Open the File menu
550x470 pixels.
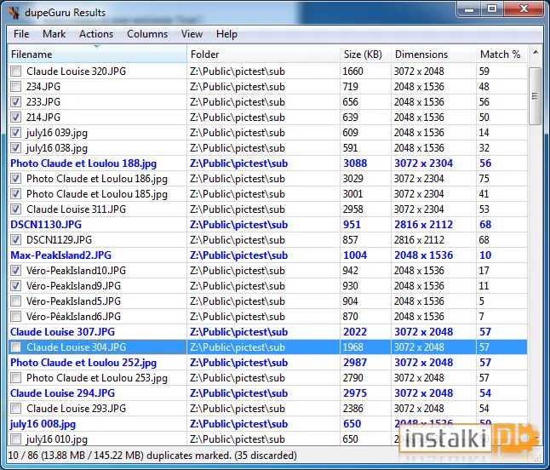point(21,34)
